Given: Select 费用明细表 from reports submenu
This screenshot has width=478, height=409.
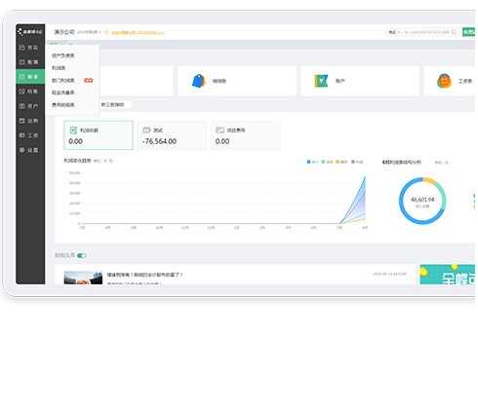Looking at the screenshot, I should 63,105.
